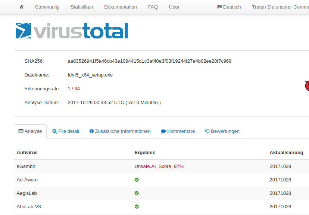
Task: Open the Deutsch language selector
Action: [x=229, y=7]
